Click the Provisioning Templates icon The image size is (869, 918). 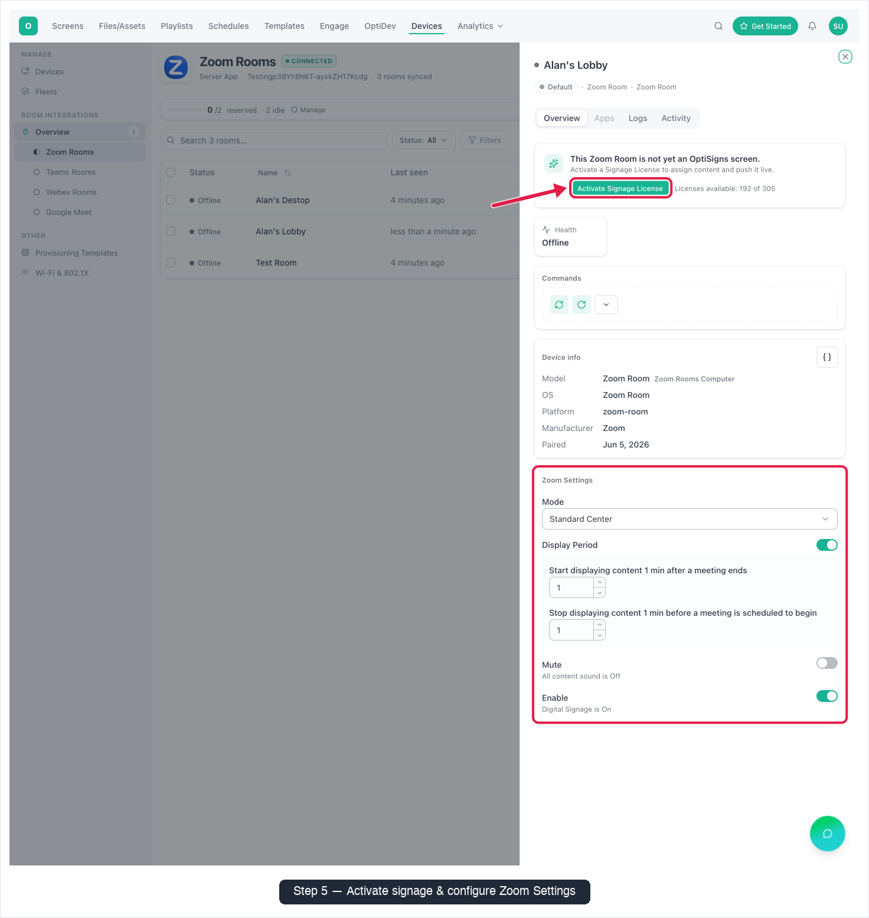tap(25, 253)
